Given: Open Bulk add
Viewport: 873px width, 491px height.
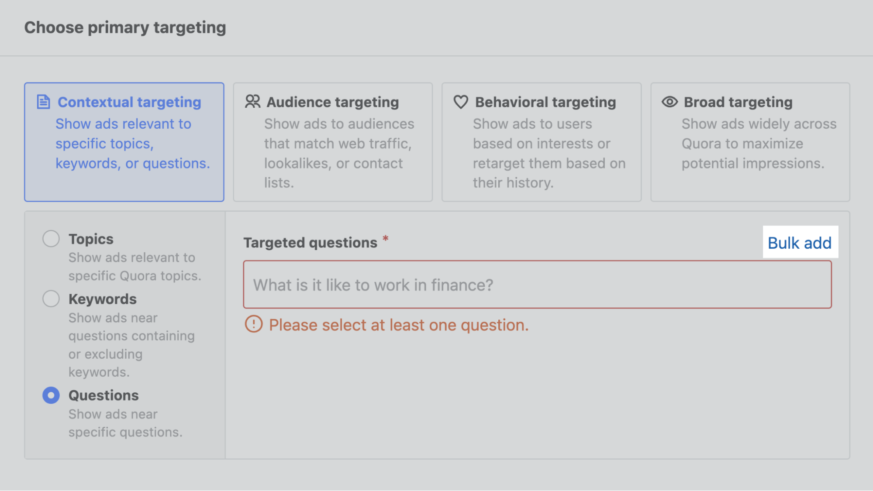Looking at the screenshot, I should [x=800, y=243].
